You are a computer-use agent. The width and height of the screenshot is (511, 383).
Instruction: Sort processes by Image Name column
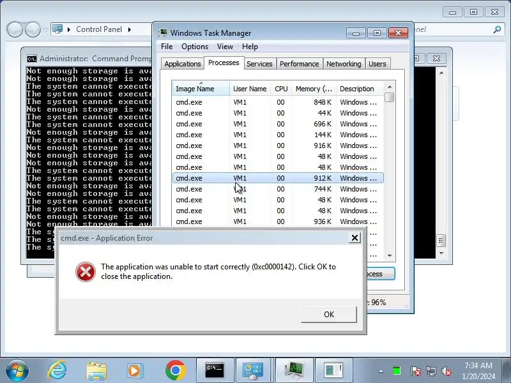pos(201,89)
